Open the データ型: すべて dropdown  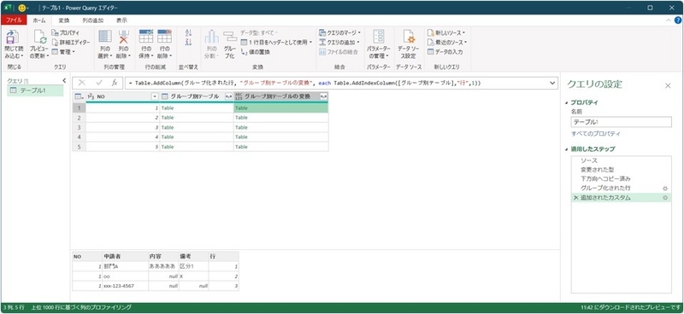point(259,32)
